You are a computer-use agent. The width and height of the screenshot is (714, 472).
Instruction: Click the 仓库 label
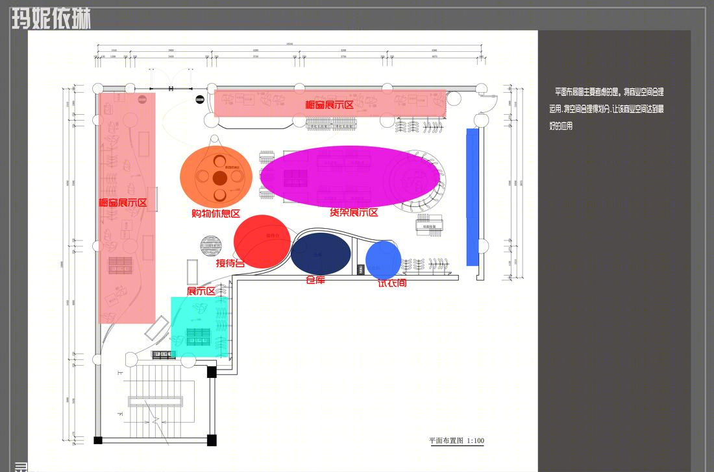pyautogui.click(x=315, y=279)
